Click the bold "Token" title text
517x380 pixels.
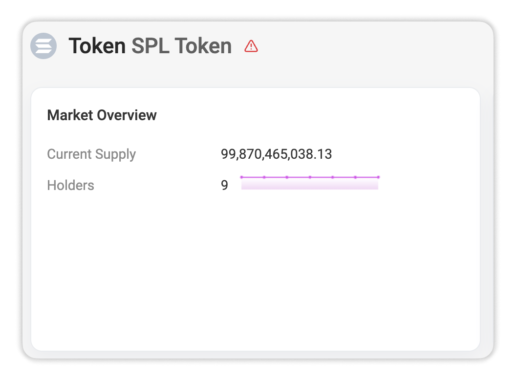pos(97,46)
